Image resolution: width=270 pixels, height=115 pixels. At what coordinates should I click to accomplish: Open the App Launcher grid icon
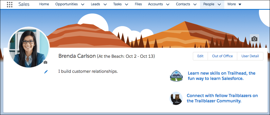click(x=10, y=4)
